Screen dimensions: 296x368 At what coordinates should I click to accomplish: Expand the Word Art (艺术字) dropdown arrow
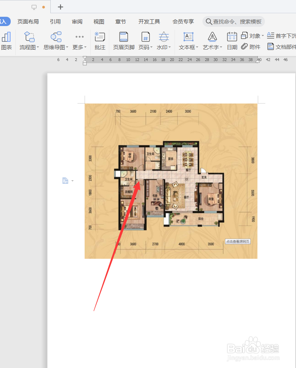pyautogui.click(x=221, y=47)
